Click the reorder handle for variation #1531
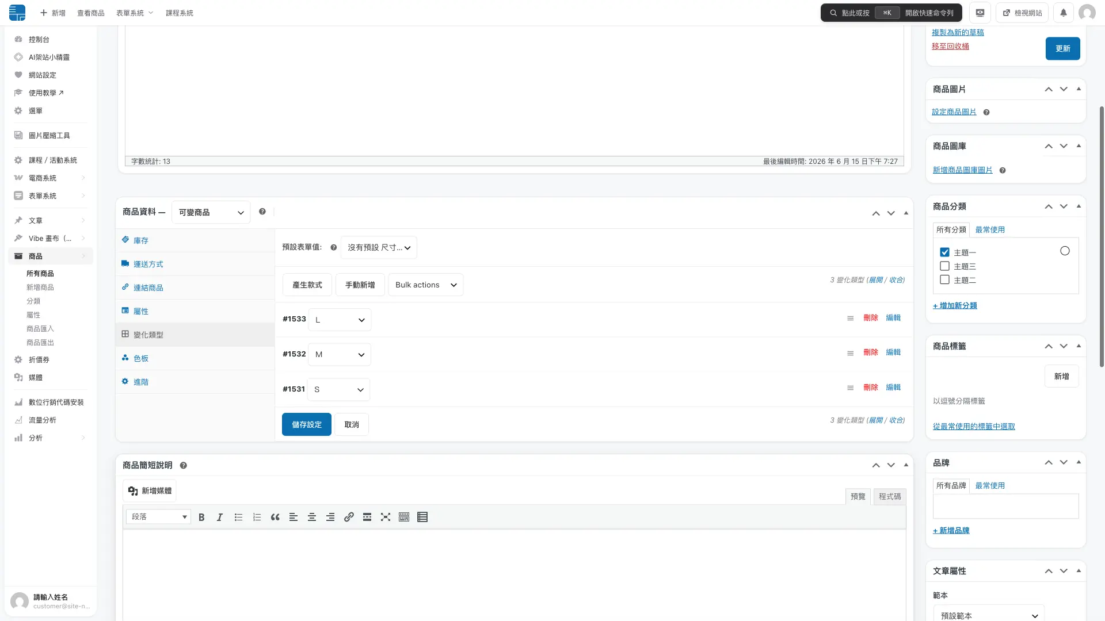 850,388
